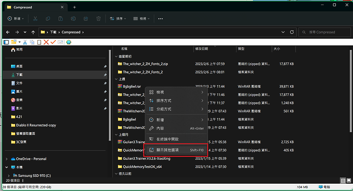This screenshot has width=353, height=191.
Task: Click the Rename icon in the command bar
Action: (73, 19)
